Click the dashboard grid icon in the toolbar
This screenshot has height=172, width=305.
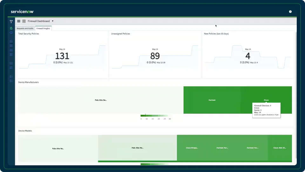(24, 21)
